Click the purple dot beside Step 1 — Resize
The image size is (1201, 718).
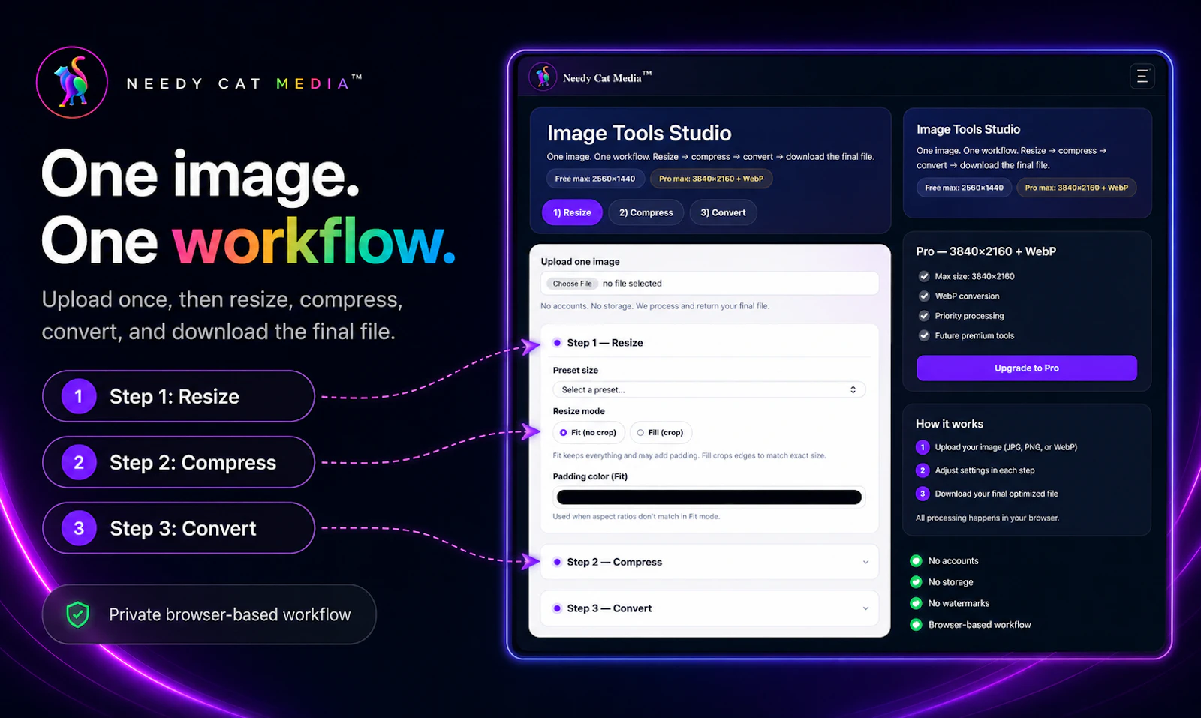coord(557,343)
